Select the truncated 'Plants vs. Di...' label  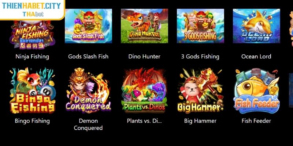pyautogui.click(x=144, y=121)
